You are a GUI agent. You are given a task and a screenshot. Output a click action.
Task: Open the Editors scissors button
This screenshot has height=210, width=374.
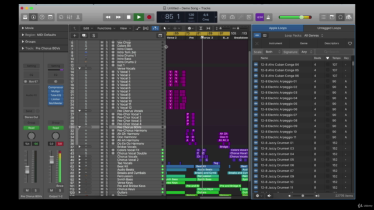pos(78,17)
